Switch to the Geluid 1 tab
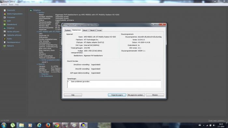228x128 pixels. [x=85, y=30]
